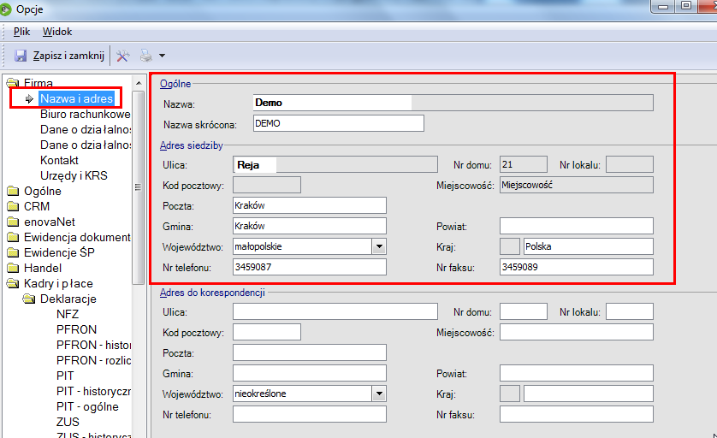This screenshot has height=438, width=717.
Task: Click Nr domu field in correspondence address
Action: pos(524,311)
